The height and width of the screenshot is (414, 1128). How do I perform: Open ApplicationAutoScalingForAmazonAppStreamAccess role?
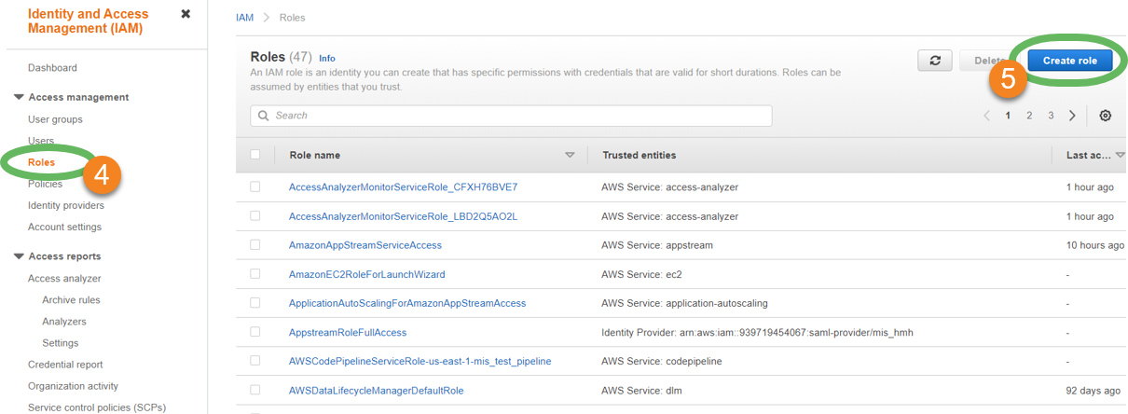click(407, 303)
